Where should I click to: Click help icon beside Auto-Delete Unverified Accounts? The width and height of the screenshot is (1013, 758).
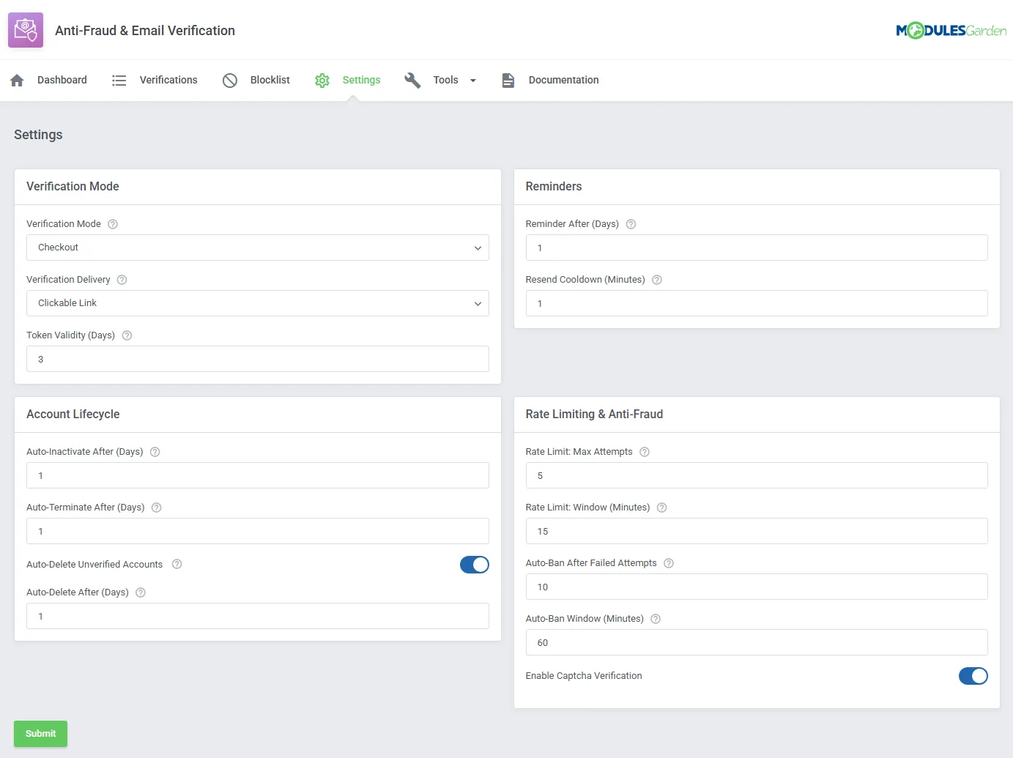[177, 564]
